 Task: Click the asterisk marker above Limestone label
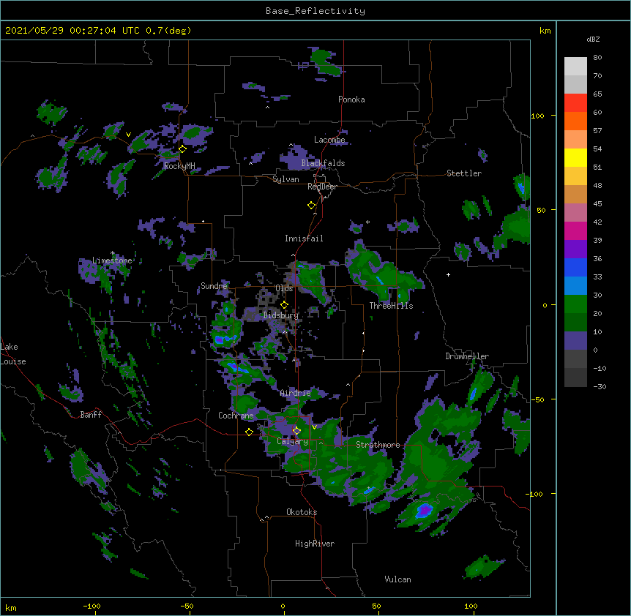(x=113, y=253)
